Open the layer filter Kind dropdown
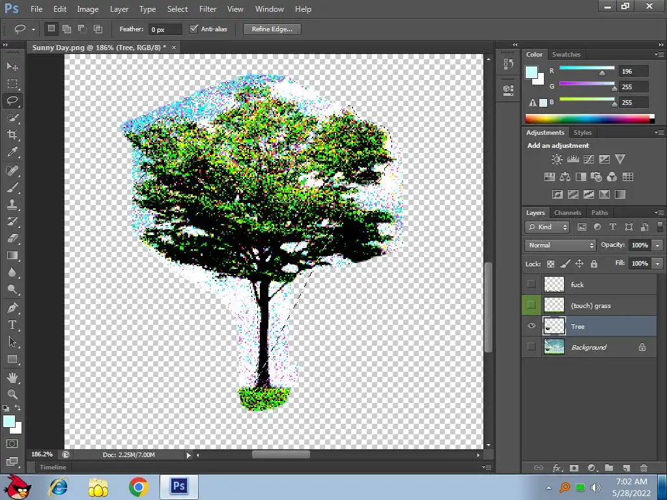The image size is (667, 500). point(547,227)
